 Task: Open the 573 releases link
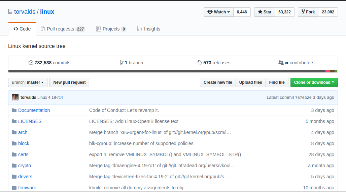pos(214,63)
